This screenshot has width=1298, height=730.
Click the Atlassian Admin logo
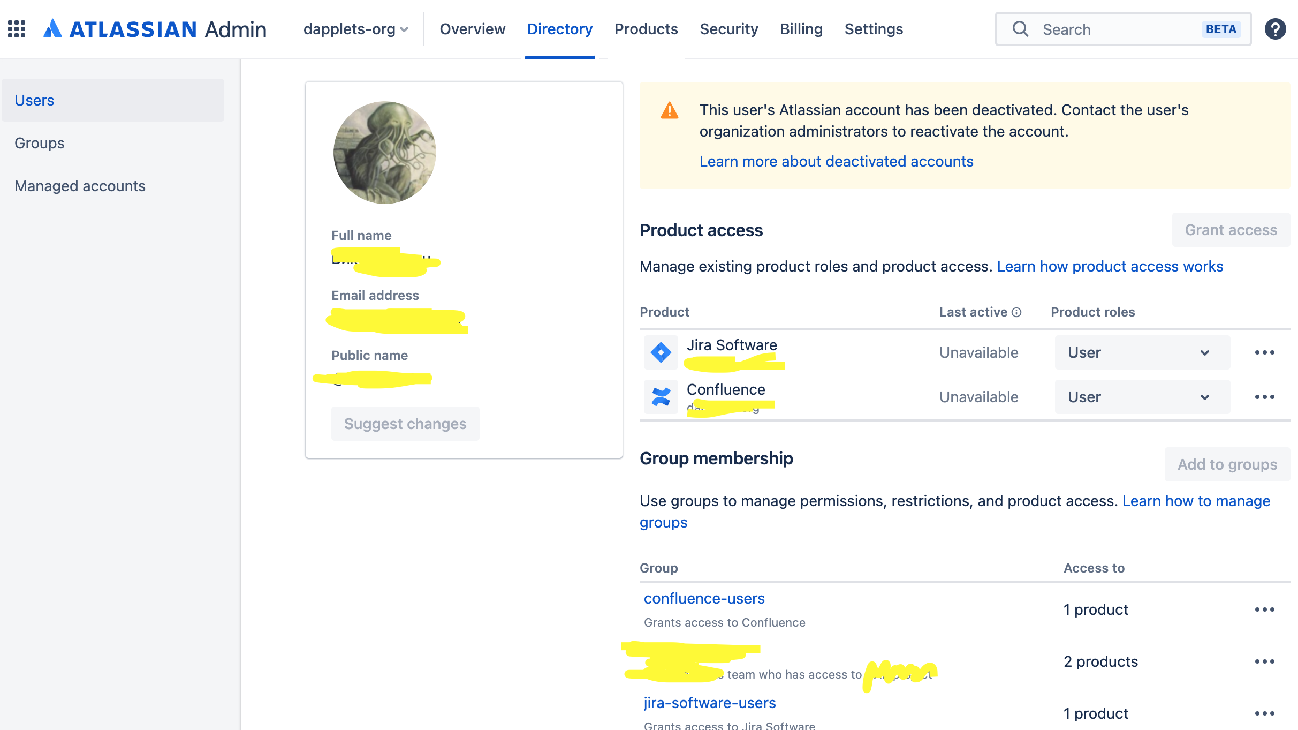[154, 29]
